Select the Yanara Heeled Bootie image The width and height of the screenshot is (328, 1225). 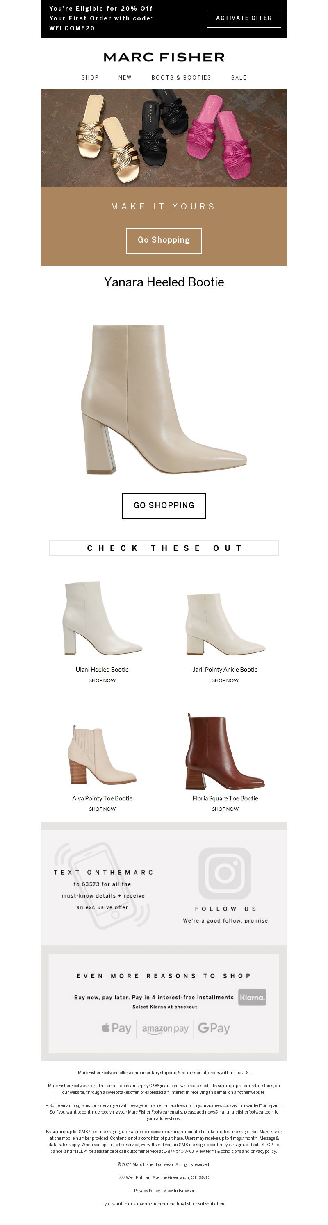[x=164, y=399]
